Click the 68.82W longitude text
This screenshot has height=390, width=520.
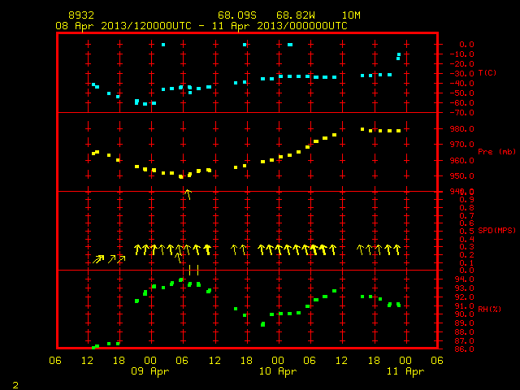(x=296, y=15)
